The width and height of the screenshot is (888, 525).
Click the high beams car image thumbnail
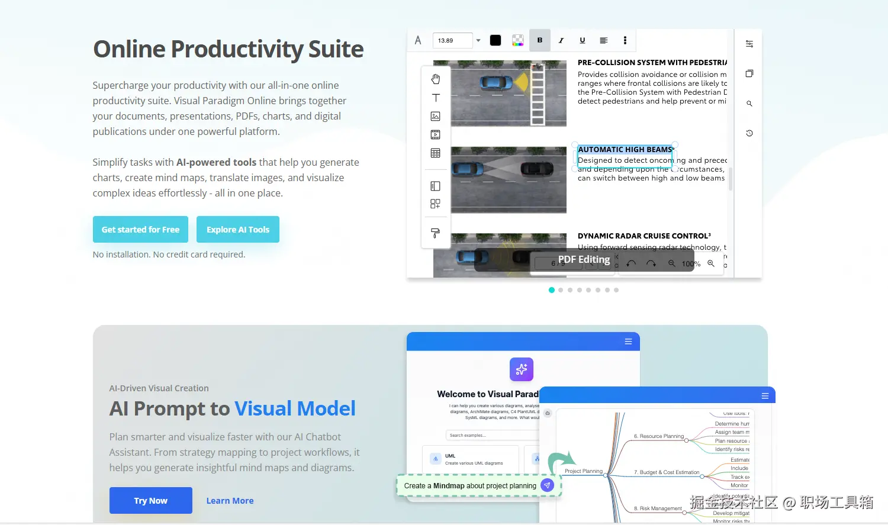pyautogui.click(x=509, y=180)
